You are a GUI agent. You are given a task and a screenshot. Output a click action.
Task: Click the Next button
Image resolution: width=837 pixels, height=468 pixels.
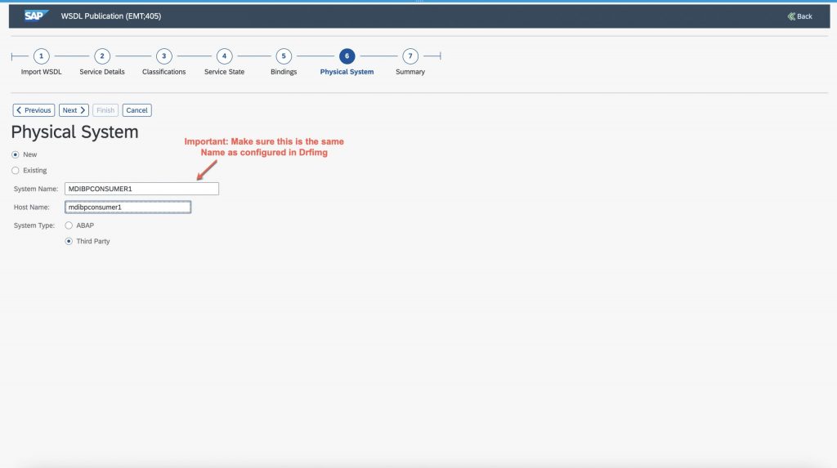click(x=74, y=110)
